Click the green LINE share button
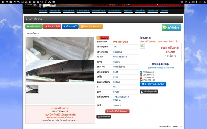The image size is (207, 129). pos(171,28)
